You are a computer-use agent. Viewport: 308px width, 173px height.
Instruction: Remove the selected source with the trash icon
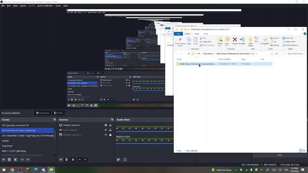coord(66,160)
